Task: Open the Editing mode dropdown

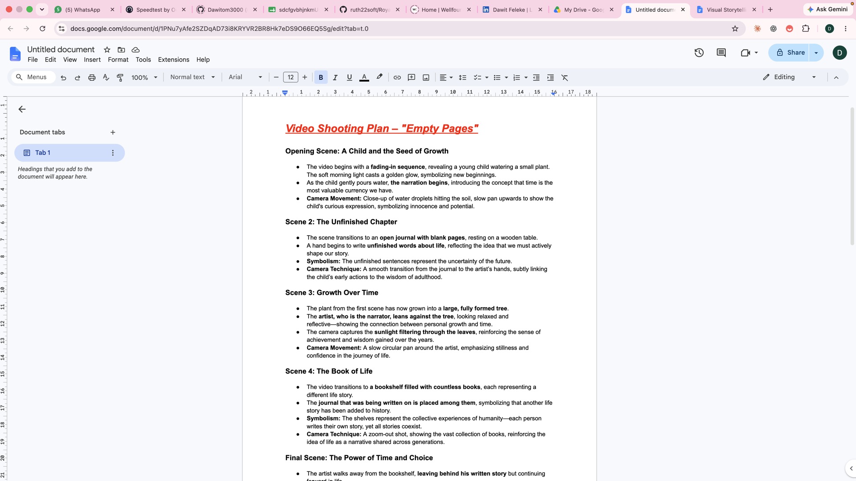Action: (x=790, y=77)
